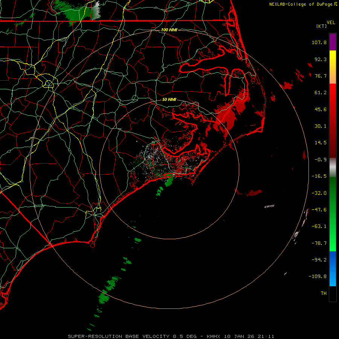Click the 76.7 scale value
Image resolution: width=339 pixels, height=339 pixels.
click(321, 76)
